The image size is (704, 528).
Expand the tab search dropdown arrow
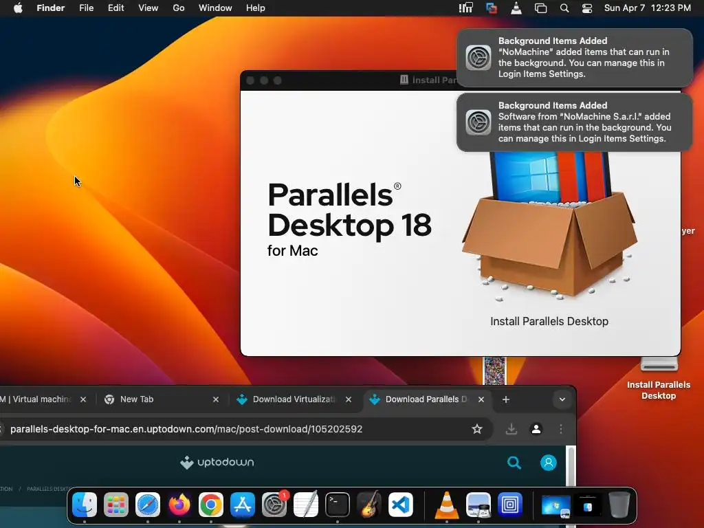[562, 399]
